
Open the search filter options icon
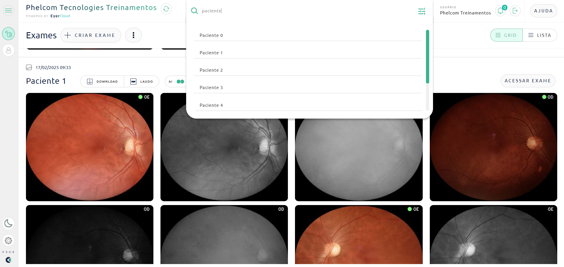[422, 11]
